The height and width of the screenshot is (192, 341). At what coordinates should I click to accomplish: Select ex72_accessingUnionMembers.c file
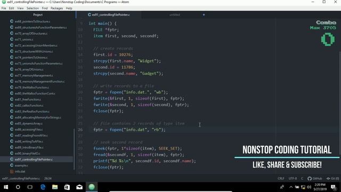click(x=36, y=45)
